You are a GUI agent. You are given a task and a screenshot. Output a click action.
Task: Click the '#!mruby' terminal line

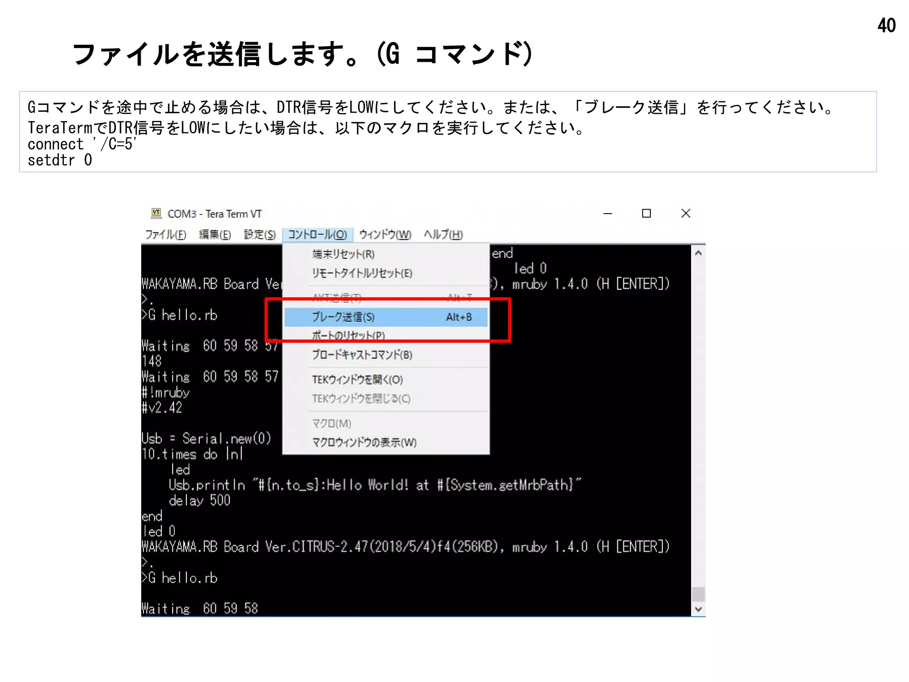pos(166,393)
